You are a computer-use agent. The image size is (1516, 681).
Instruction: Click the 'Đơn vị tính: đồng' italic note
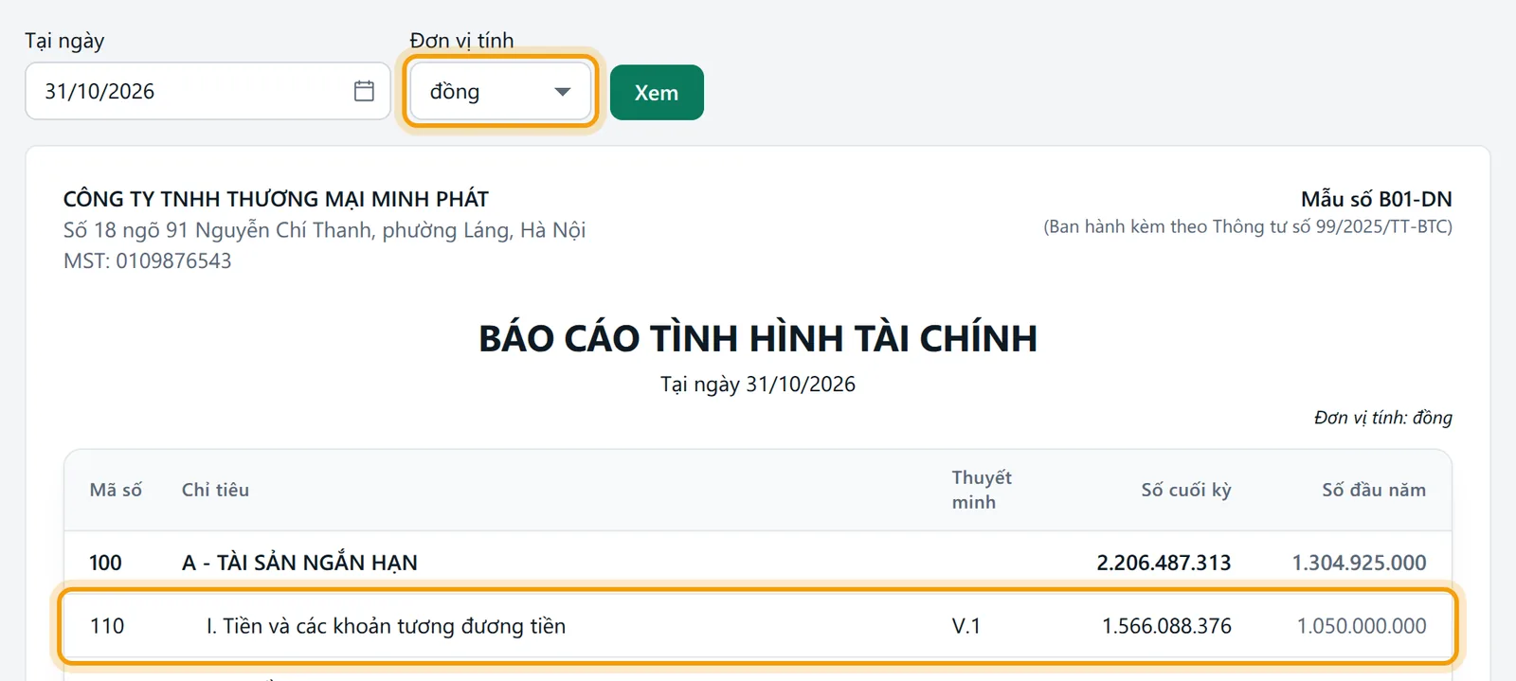pos(1382,418)
